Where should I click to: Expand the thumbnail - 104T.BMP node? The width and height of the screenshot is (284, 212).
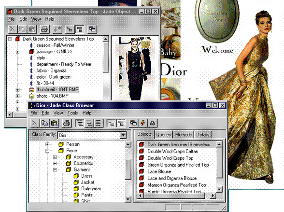point(17,90)
